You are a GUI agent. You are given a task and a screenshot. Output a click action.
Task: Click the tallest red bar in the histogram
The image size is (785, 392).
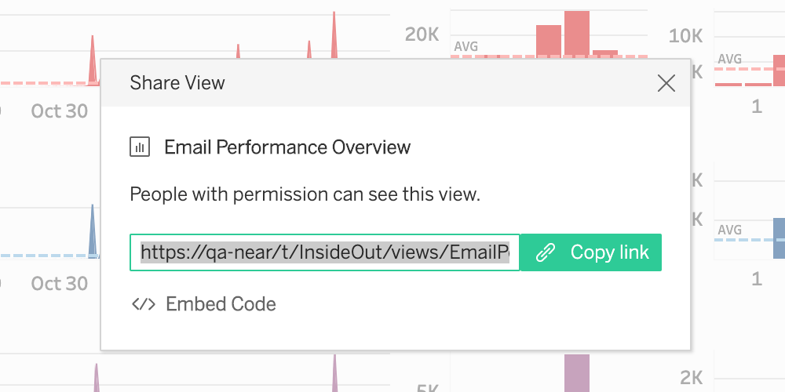coord(576,33)
